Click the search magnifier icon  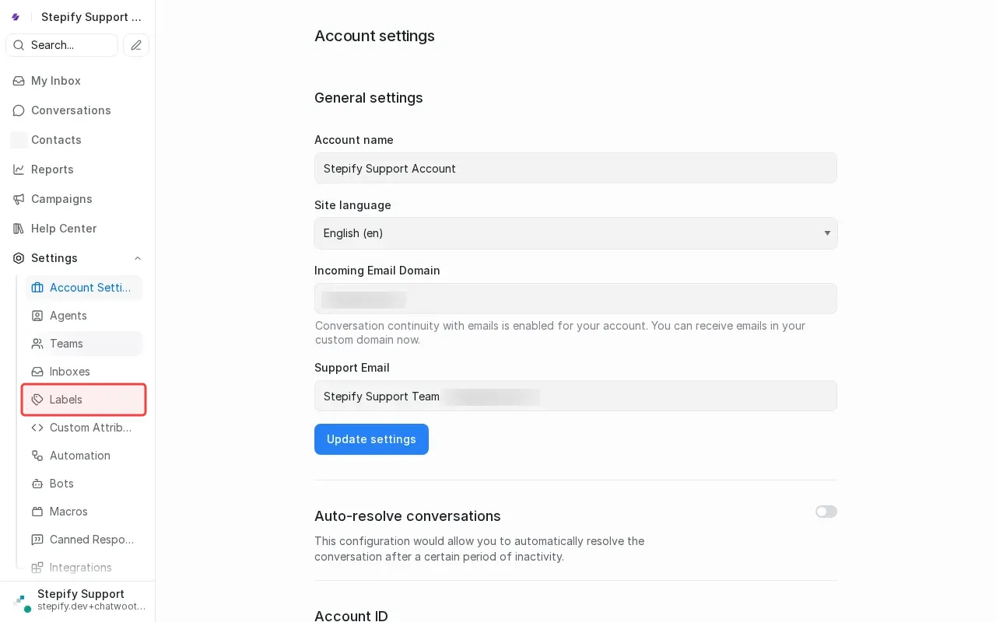[19, 45]
